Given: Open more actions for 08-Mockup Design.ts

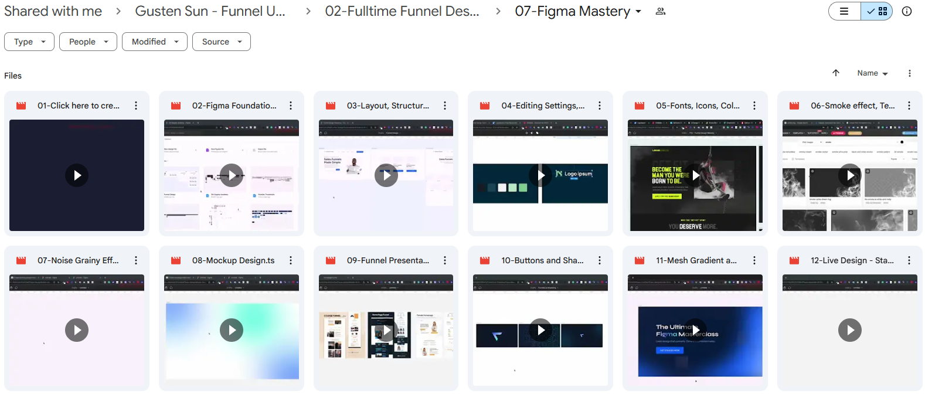Looking at the screenshot, I should click(x=291, y=260).
